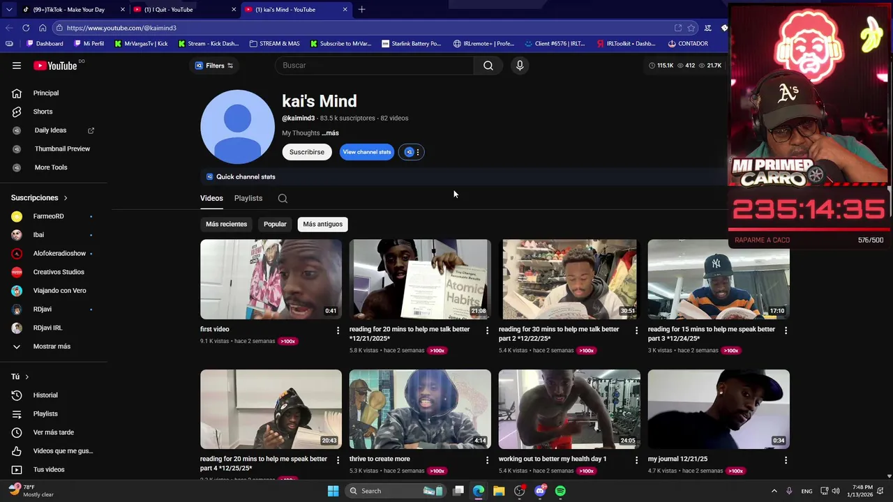The image size is (893, 502).
Task: Open options menu for reading part 3 video
Action: pos(786,330)
